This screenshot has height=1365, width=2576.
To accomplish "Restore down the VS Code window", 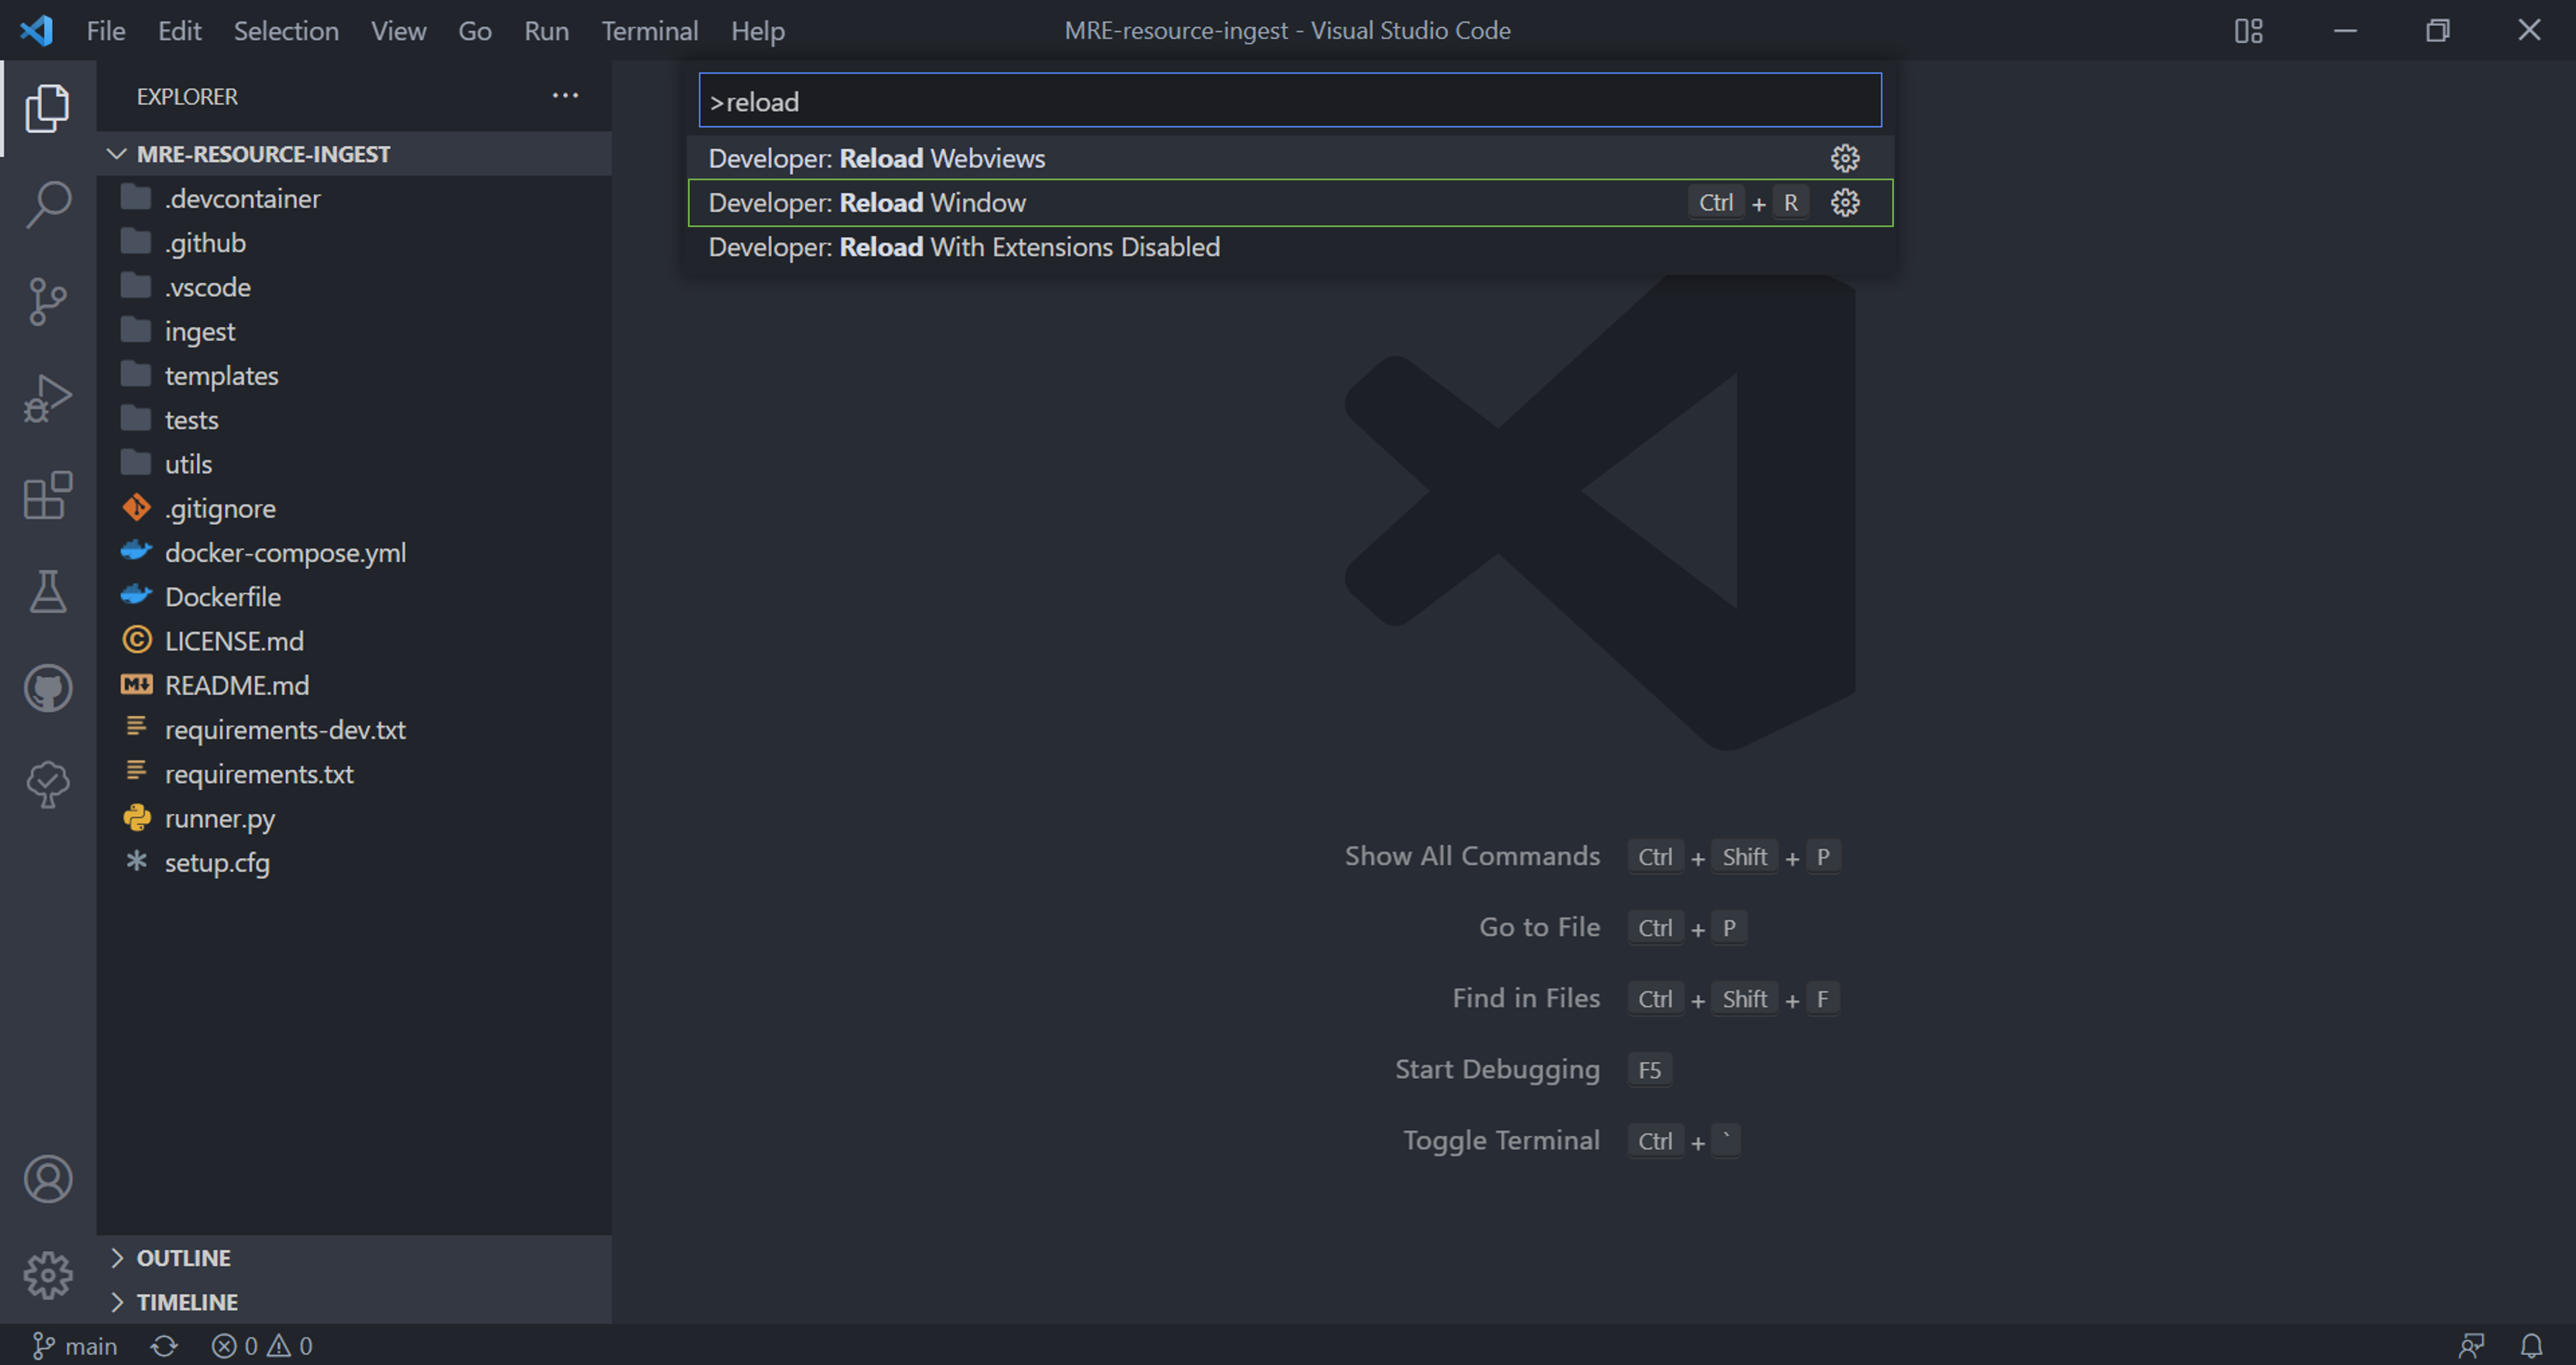I will 2437,31.
